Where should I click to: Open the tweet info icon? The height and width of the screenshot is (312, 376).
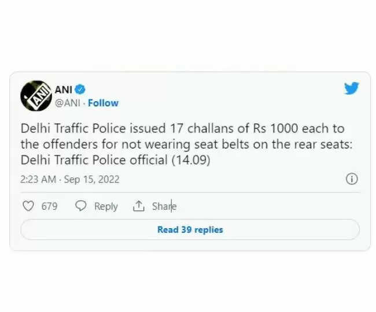(351, 179)
